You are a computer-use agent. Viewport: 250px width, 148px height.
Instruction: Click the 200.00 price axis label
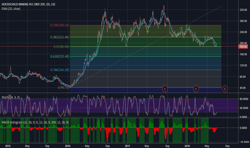tap(243, 43)
